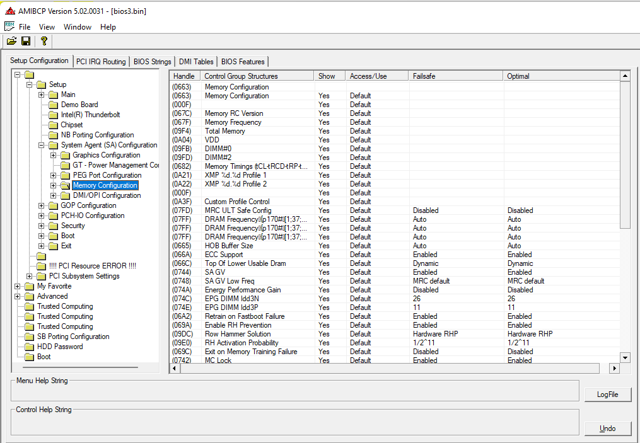Click Failsafe value of HOB Buffer Size
The image size is (640, 443).
click(419, 246)
